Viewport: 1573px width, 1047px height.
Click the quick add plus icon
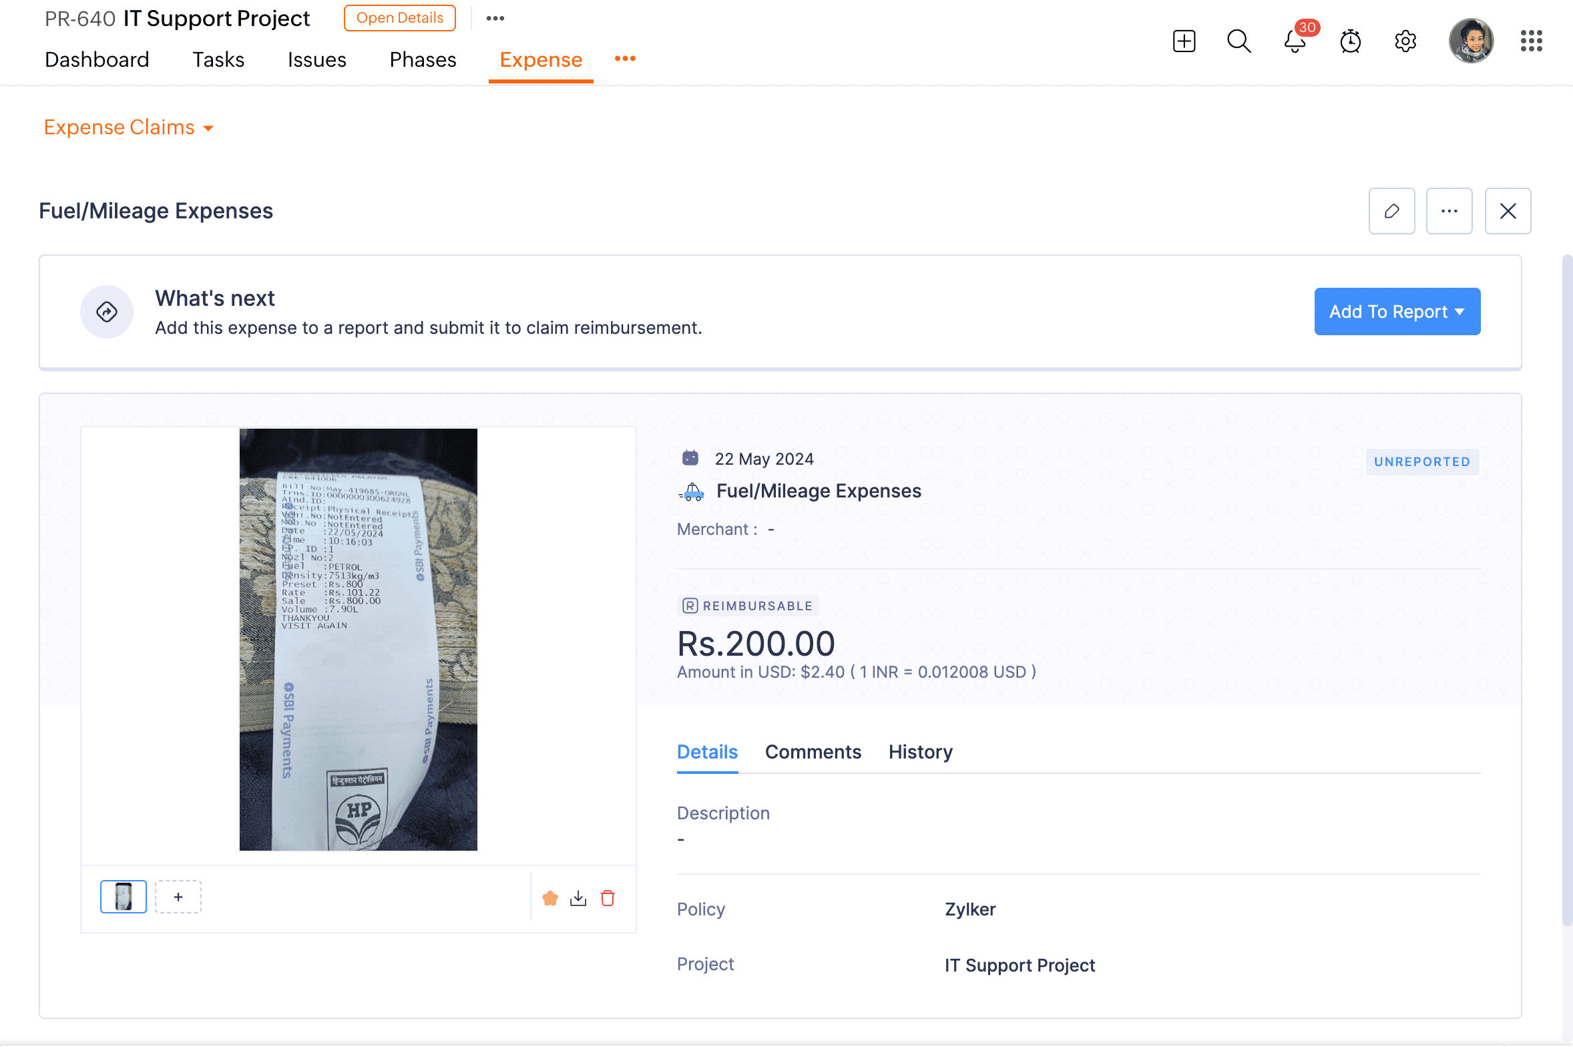pyautogui.click(x=1184, y=41)
